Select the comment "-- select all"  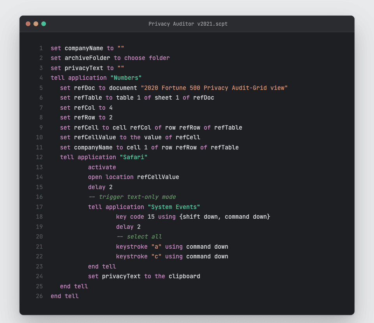point(139,237)
